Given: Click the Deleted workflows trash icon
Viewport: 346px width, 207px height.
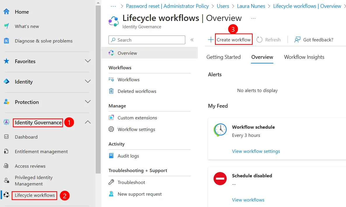Looking at the screenshot, I should (x=111, y=91).
